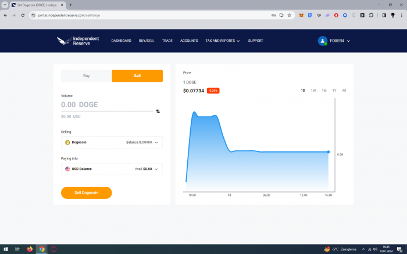Viewport: 407px width, 254px height.
Task: Open the Accounts menu item
Action: (189, 41)
